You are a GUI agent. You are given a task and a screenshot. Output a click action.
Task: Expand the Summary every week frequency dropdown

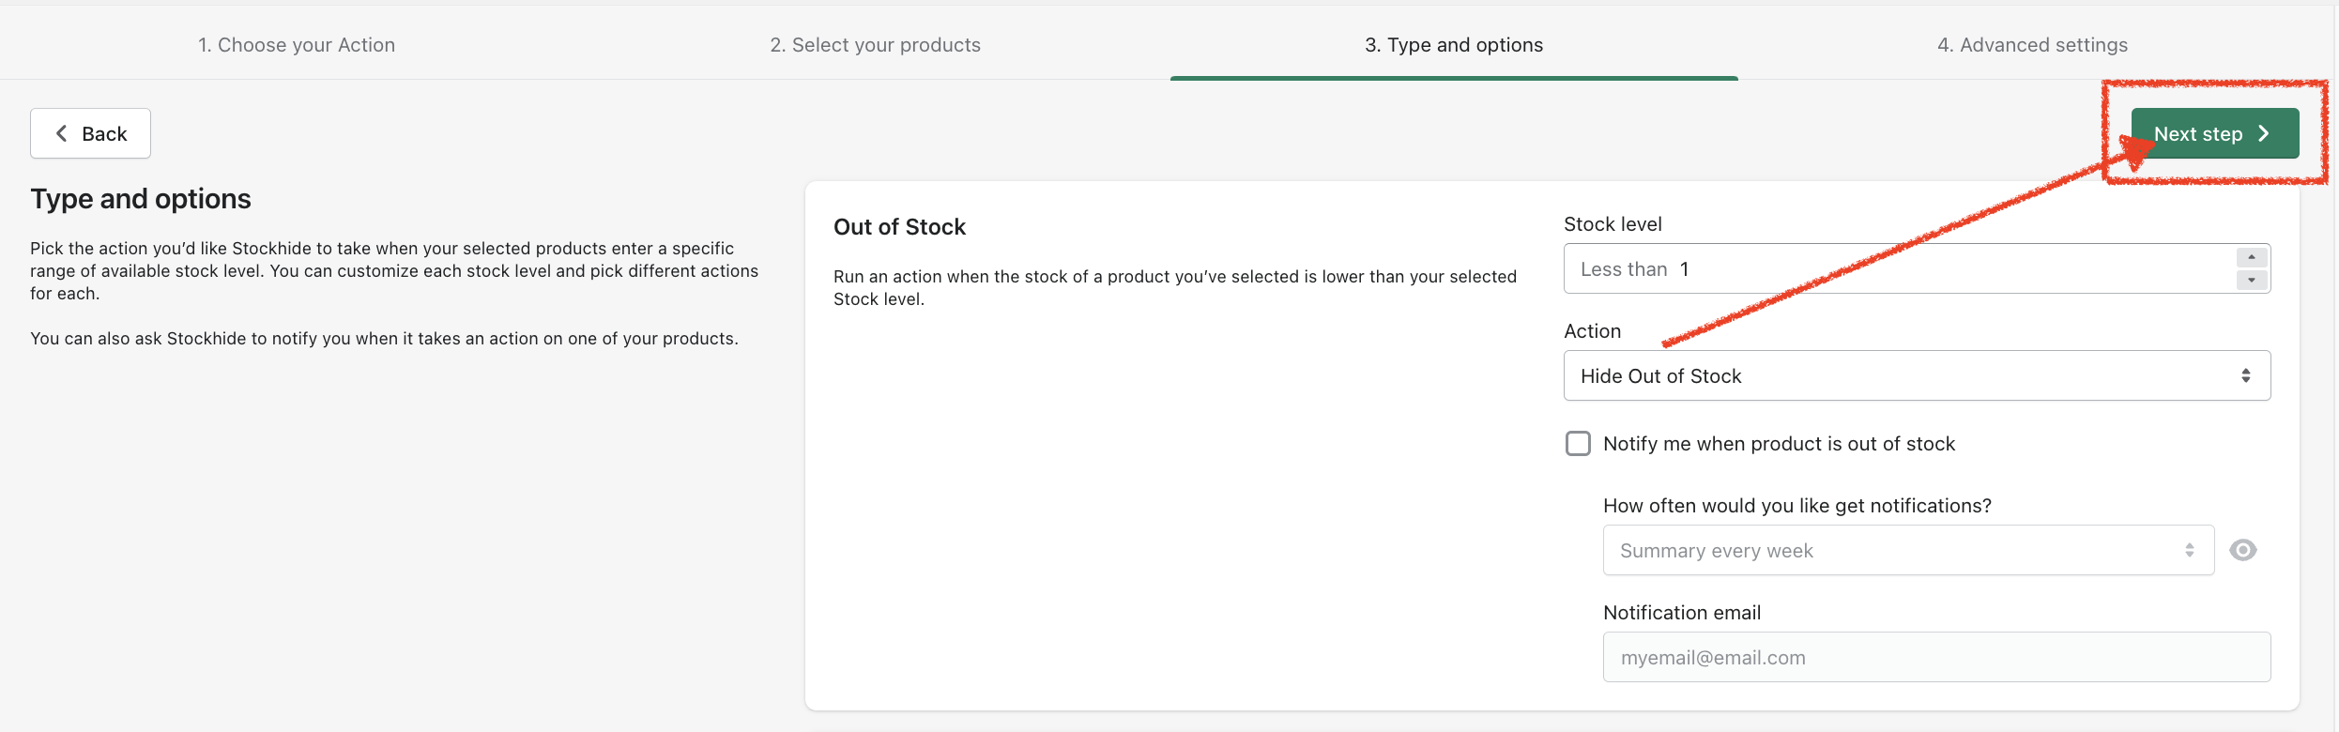coord(1905,550)
